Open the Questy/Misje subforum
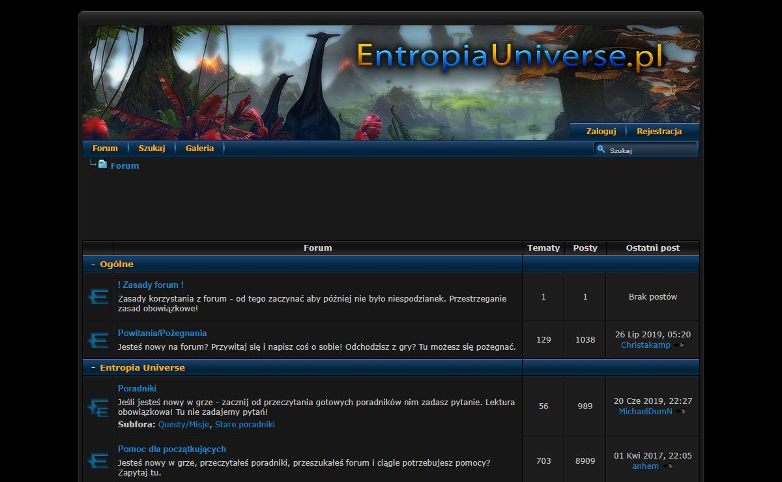This screenshot has height=482, width=782. [184, 424]
